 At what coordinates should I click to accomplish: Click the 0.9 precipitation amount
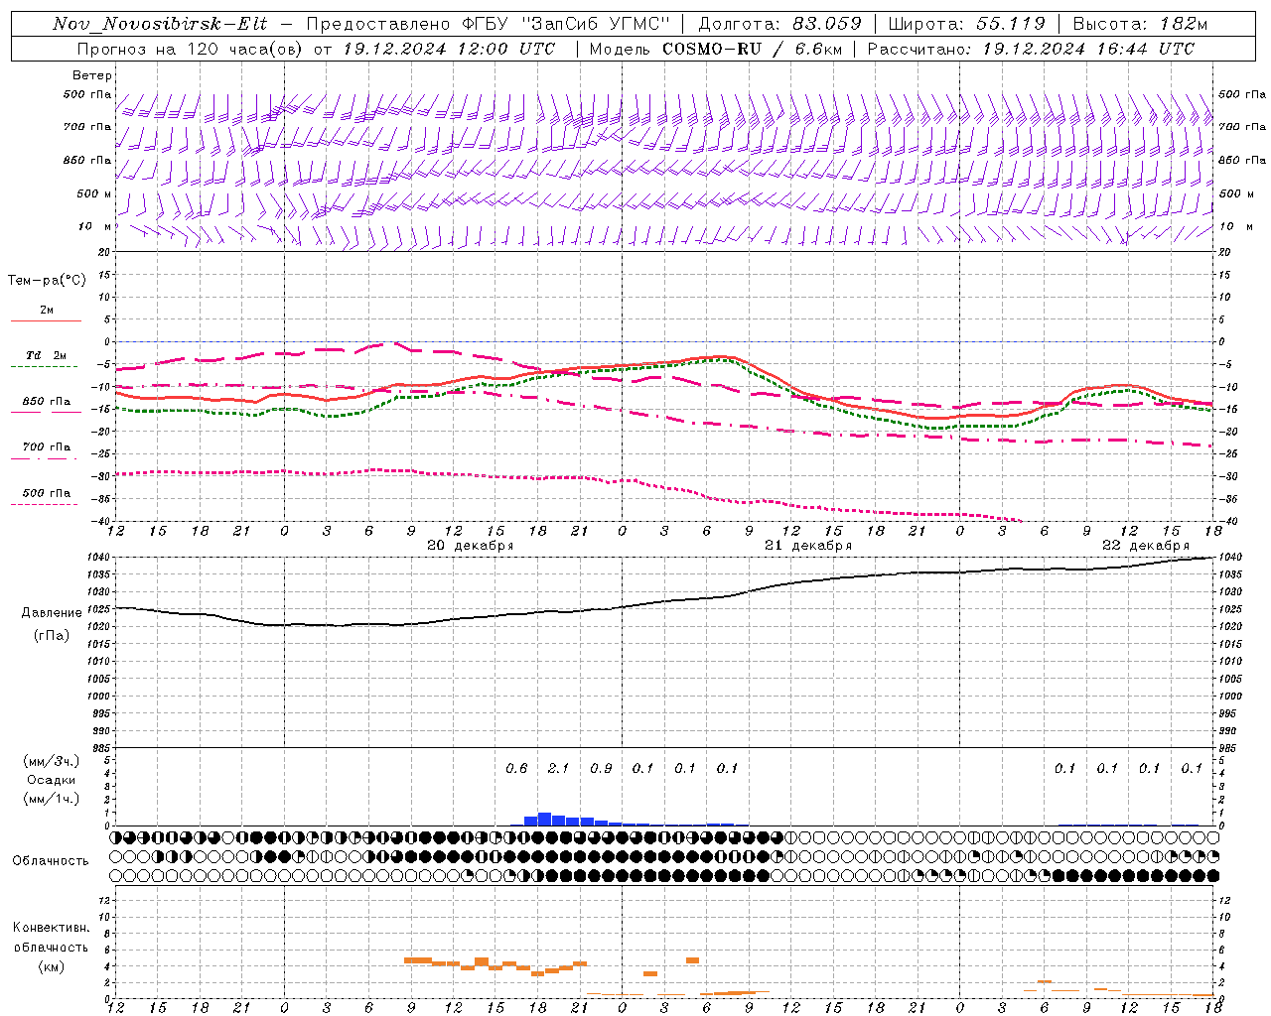(x=601, y=768)
